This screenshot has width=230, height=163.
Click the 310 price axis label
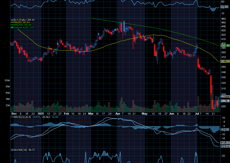[x=223, y=89]
